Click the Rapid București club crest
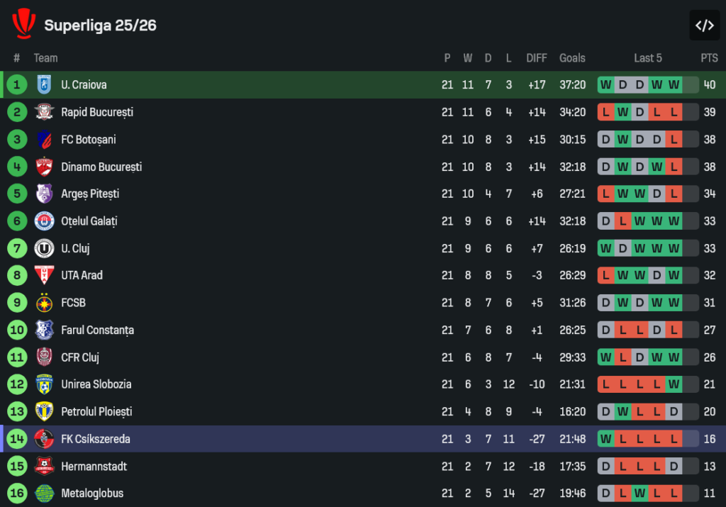 click(x=44, y=112)
